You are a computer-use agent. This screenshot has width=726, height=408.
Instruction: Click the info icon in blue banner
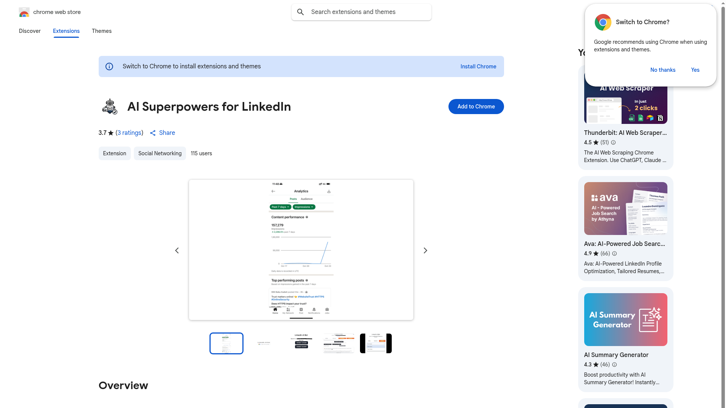[x=109, y=66]
